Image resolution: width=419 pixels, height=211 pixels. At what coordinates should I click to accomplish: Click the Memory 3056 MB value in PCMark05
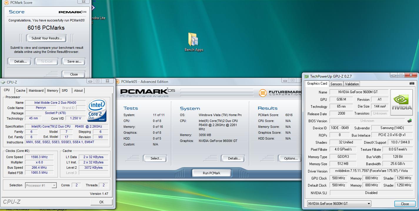tap(205, 135)
